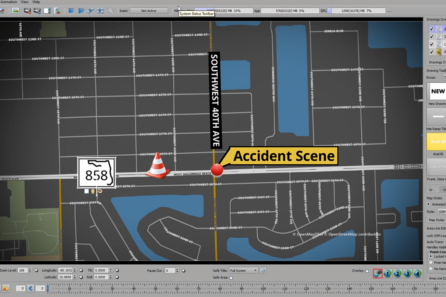Screen dimensions: 446x297
Task: Click the two overlapping blue squares icon
Action: pos(81,11)
